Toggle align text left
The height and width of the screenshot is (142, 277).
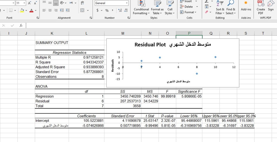click(x=44, y=10)
